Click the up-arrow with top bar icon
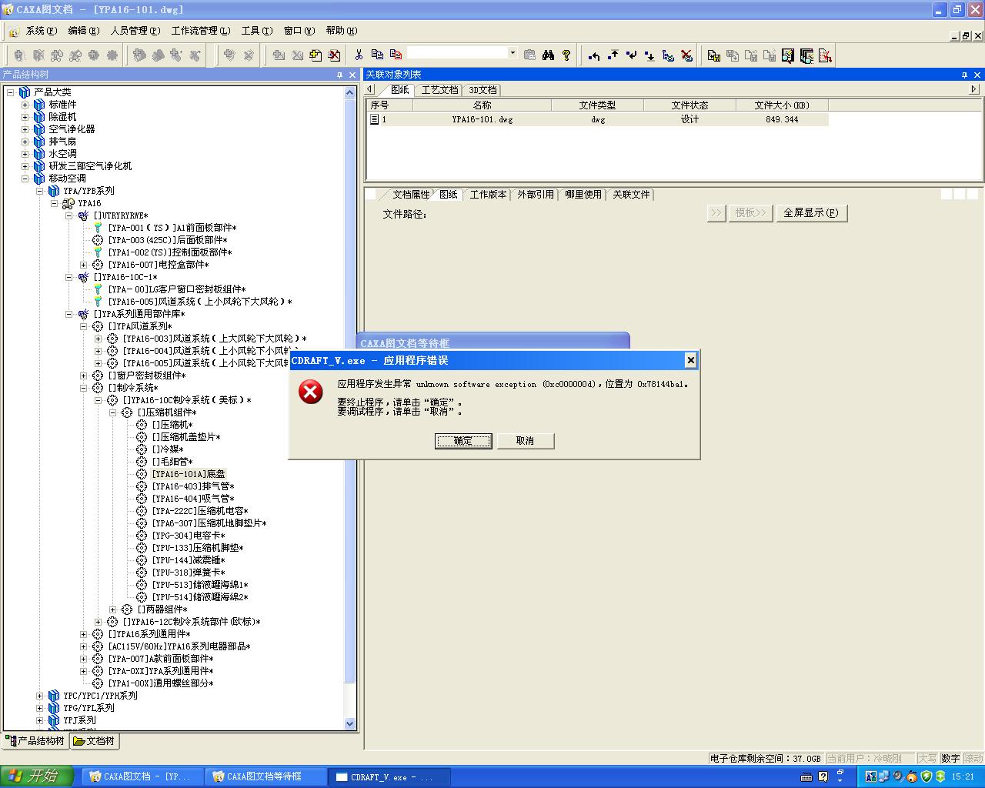The height and width of the screenshot is (788, 985). tap(613, 55)
